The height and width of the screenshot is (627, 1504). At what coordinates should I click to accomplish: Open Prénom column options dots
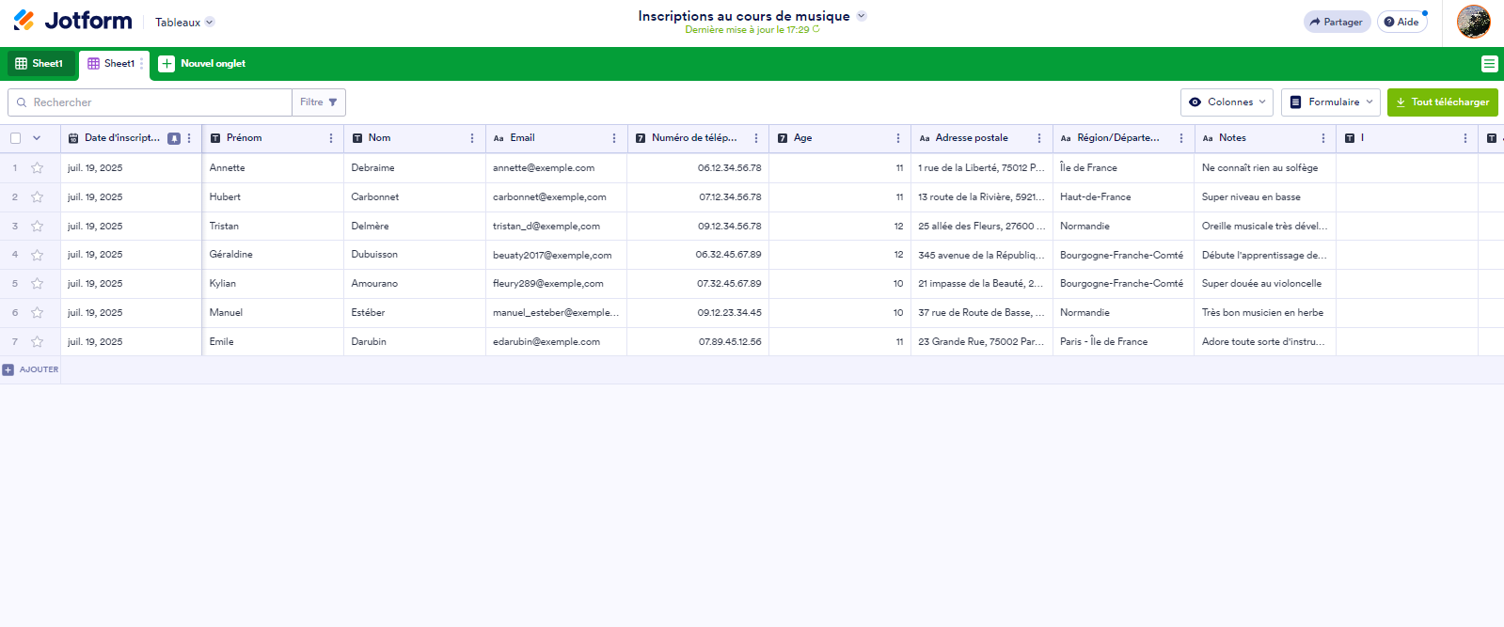[331, 138]
